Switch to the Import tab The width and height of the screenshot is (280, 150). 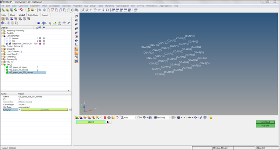click(45, 15)
